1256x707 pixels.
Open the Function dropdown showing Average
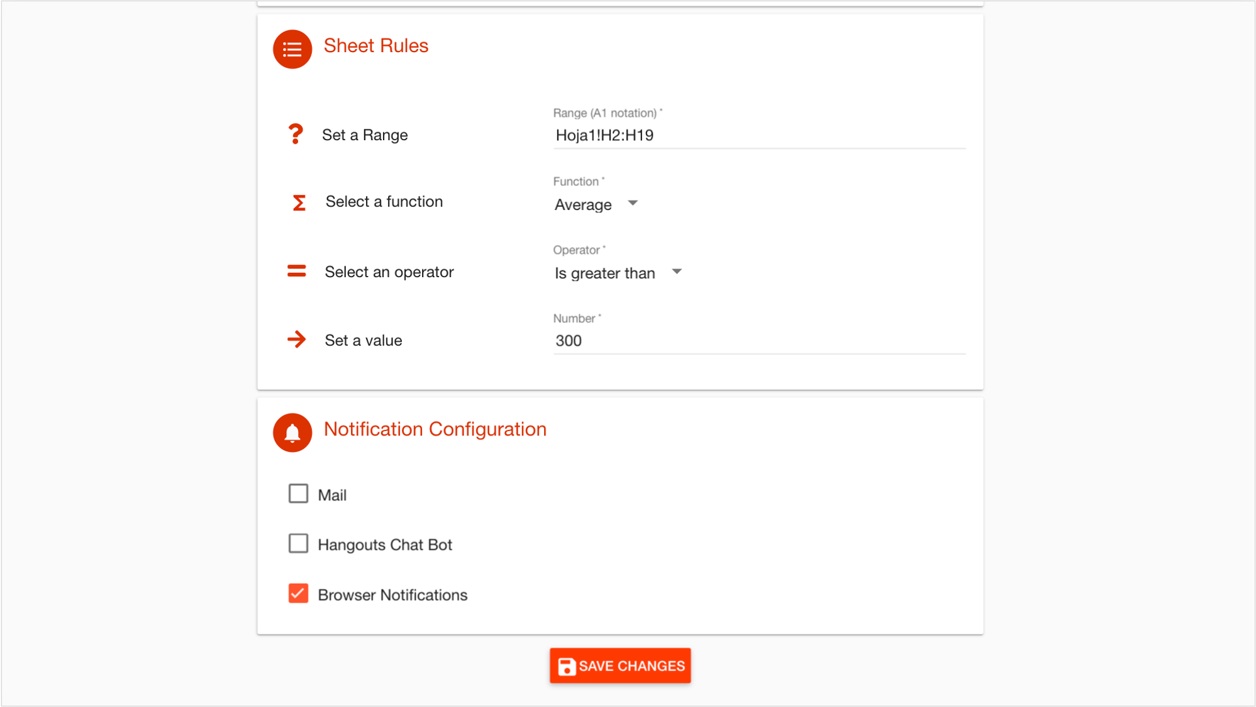(596, 204)
